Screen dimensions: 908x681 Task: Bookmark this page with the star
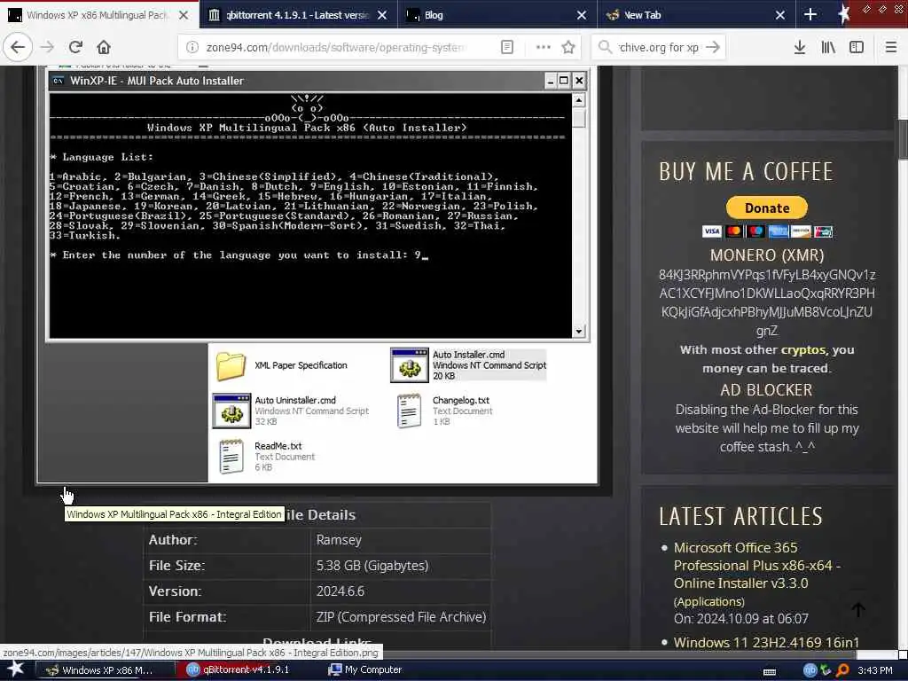(568, 47)
